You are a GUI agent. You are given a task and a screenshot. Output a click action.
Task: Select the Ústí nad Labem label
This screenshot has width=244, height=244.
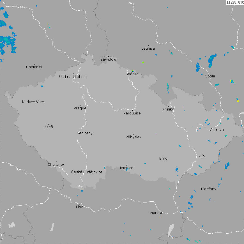pos(73,77)
